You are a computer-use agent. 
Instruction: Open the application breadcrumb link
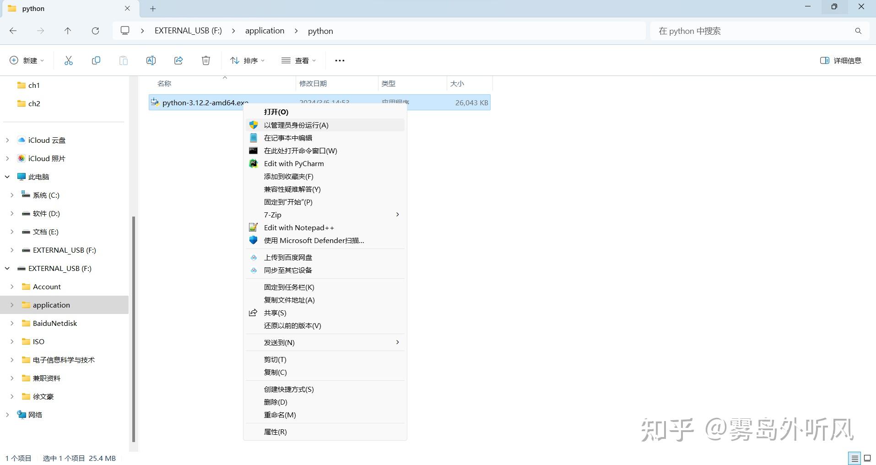(x=264, y=31)
